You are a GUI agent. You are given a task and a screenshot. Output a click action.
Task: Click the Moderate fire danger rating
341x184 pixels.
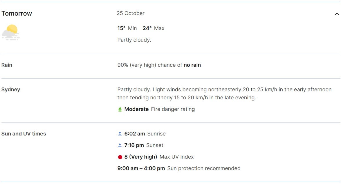(x=136, y=109)
